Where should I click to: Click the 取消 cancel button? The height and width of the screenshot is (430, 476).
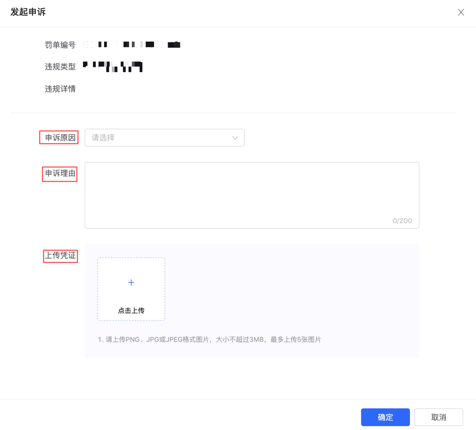point(439,417)
